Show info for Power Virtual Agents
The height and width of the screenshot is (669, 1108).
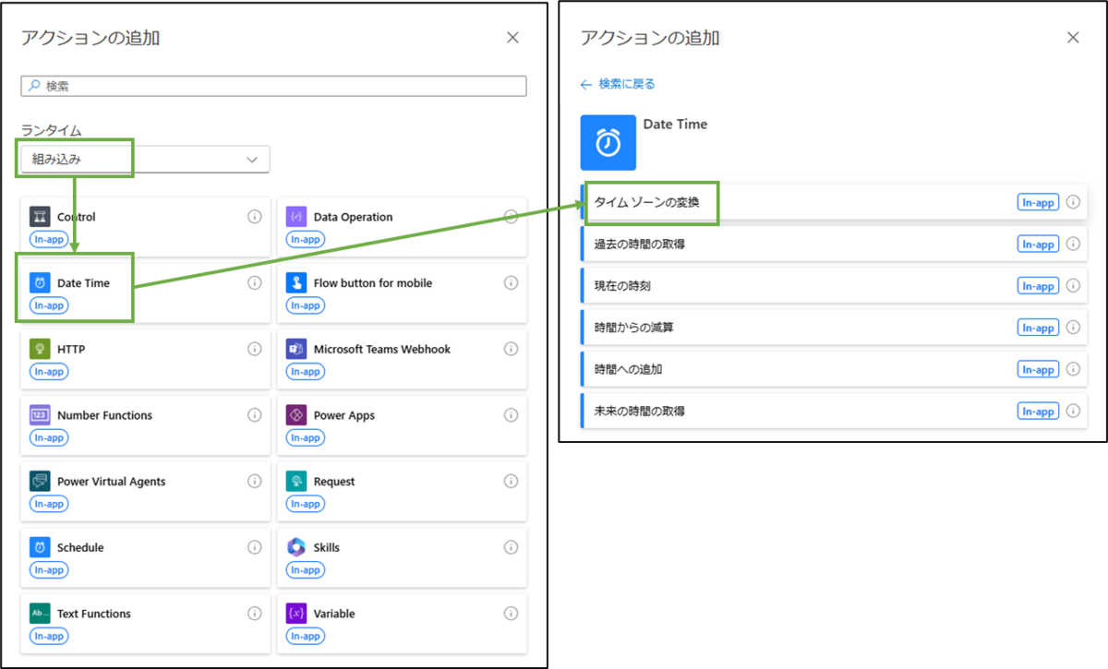(255, 482)
